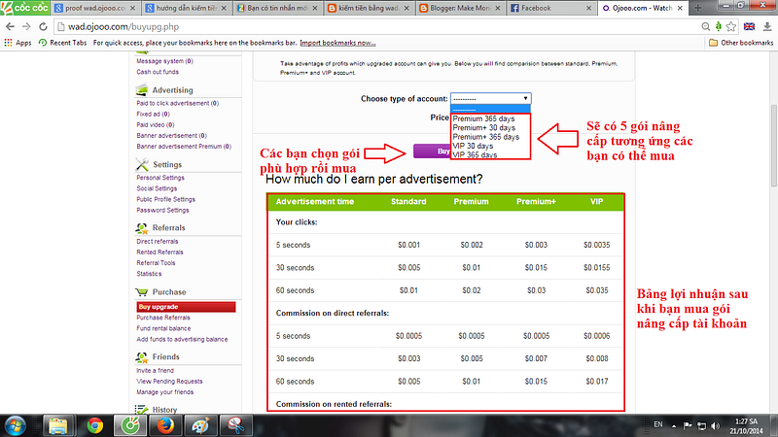Click the volume speaker tray icon
This screenshot has height=437, width=778.
click(x=715, y=425)
